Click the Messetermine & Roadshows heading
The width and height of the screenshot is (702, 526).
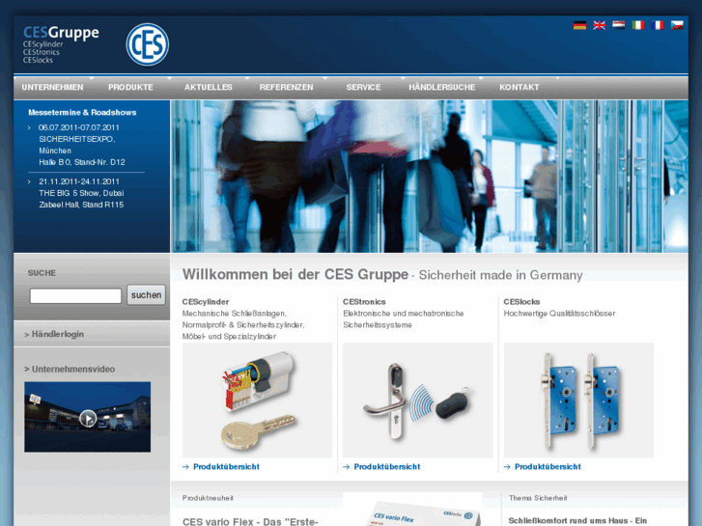(x=82, y=112)
